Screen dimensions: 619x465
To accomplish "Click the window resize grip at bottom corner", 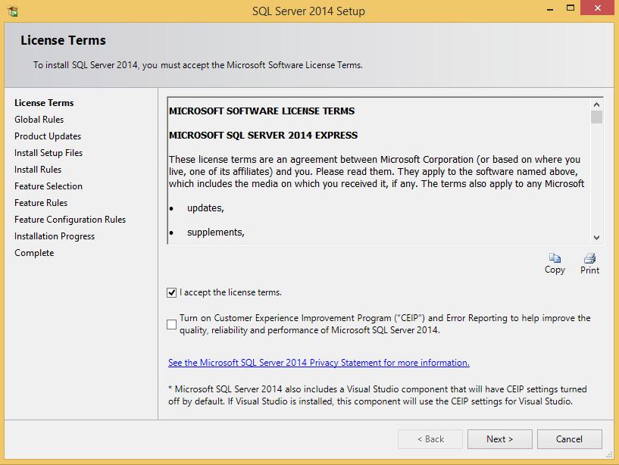I will (x=610, y=455).
